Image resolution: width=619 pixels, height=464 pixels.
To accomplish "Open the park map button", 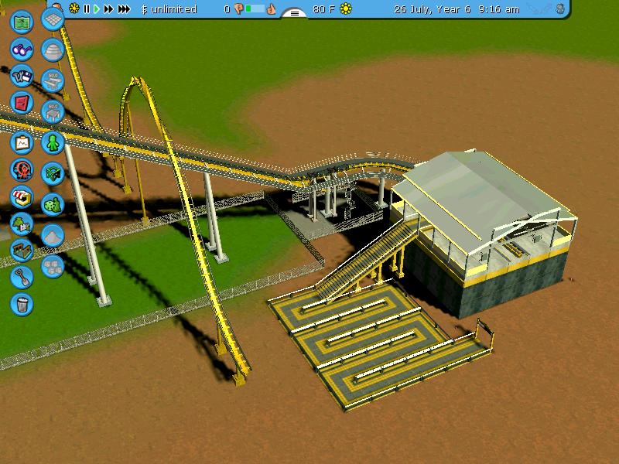I will [x=22, y=22].
